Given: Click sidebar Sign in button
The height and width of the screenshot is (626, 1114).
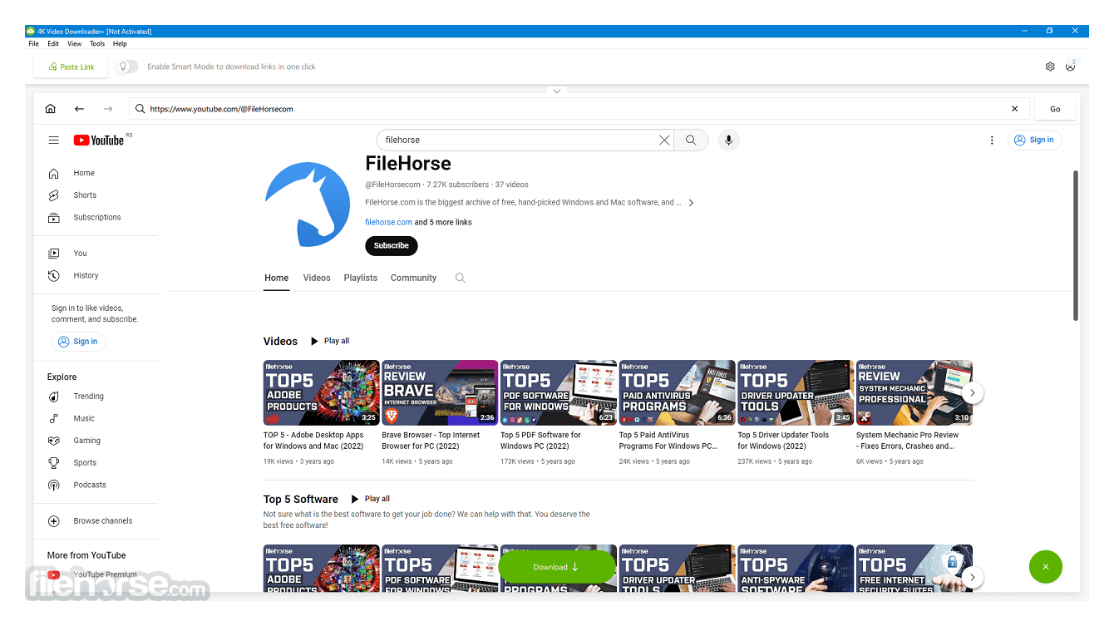Looking at the screenshot, I should (79, 342).
